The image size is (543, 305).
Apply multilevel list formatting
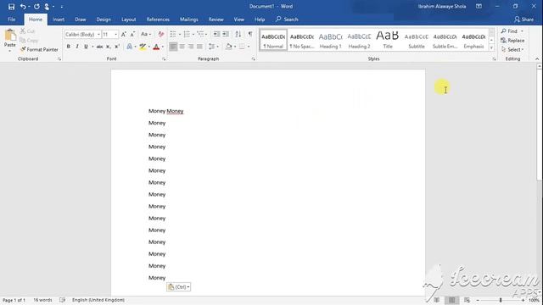click(200, 34)
